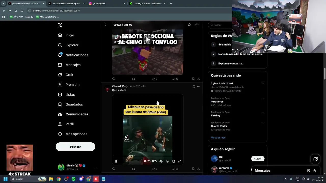Viewport: 326px width, 183px height.
Task: Open Mensajes in the sidebar
Action: pyautogui.click(x=69, y=65)
